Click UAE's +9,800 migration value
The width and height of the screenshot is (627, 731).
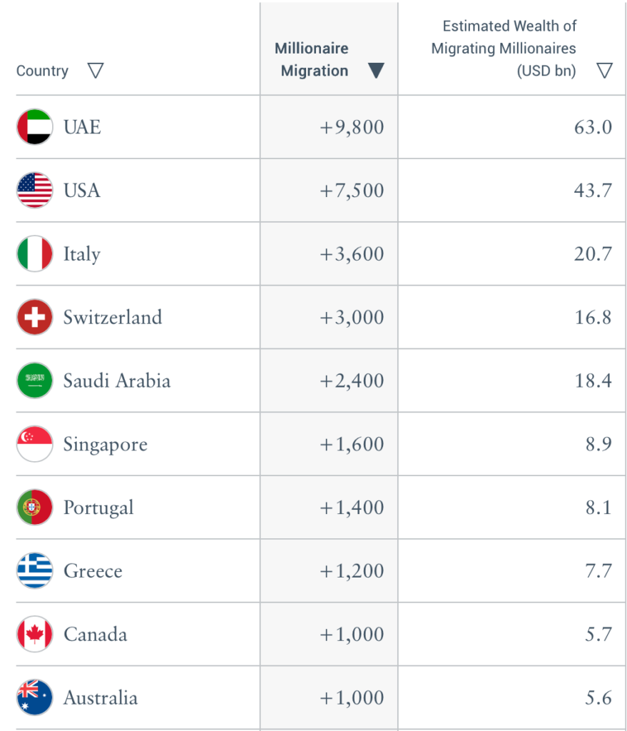point(352,127)
